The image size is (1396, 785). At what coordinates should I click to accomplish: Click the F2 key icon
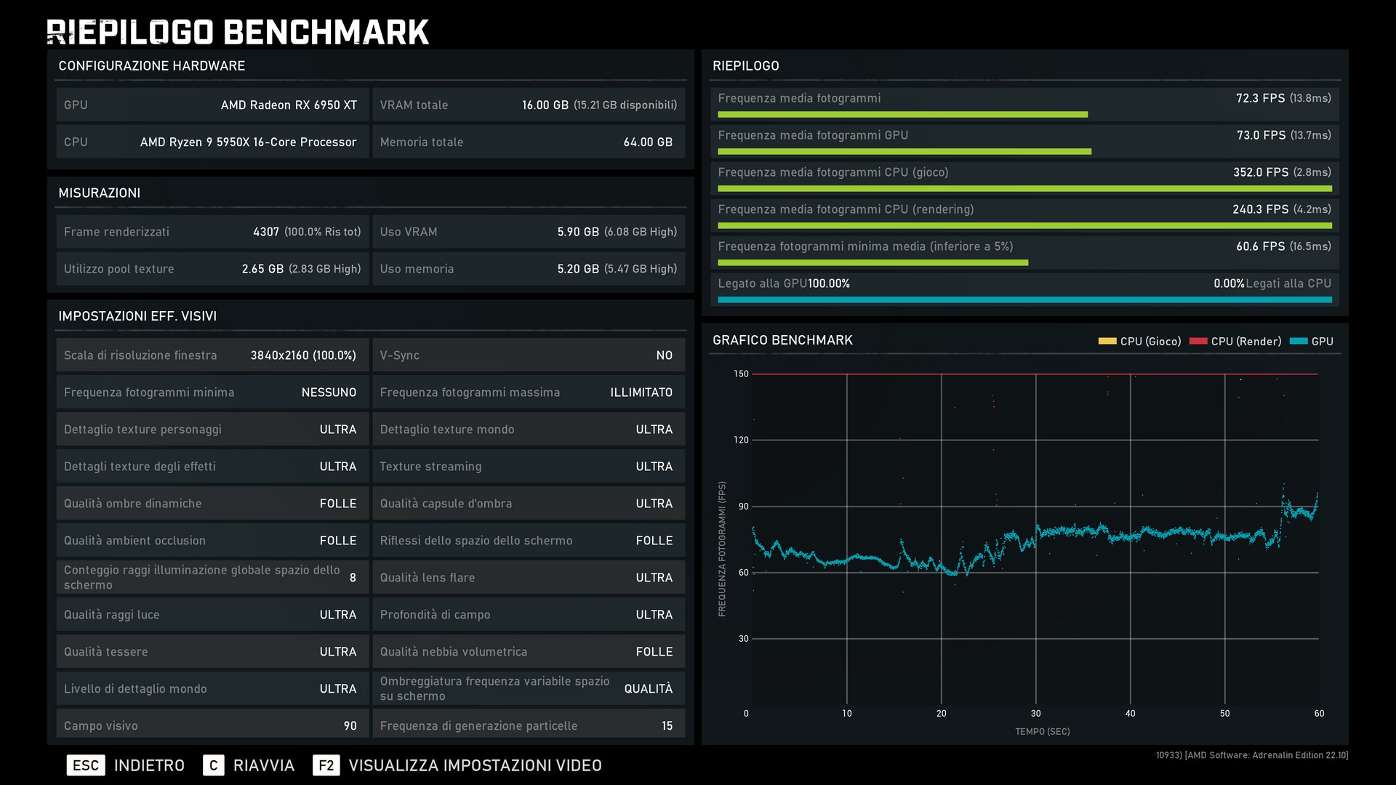(x=326, y=765)
